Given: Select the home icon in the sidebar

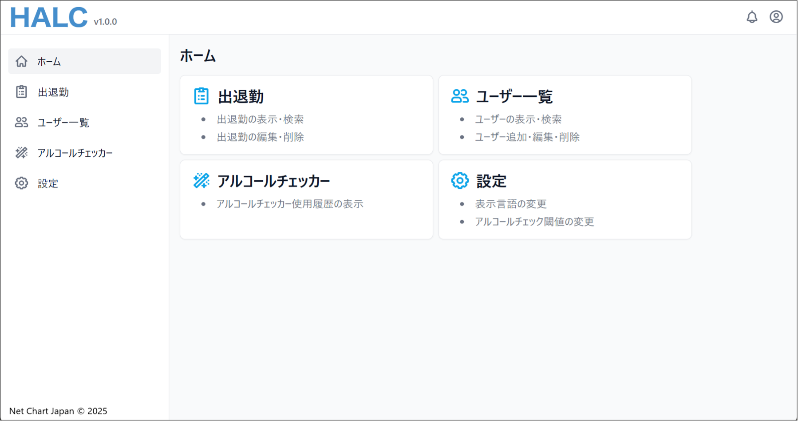Looking at the screenshot, I should pos(21,62).
